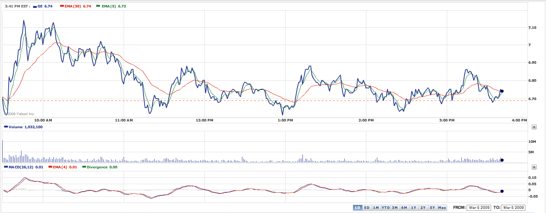
Task: Click the 3:41 PM EST timestamp
Action: tap(17, 6)
